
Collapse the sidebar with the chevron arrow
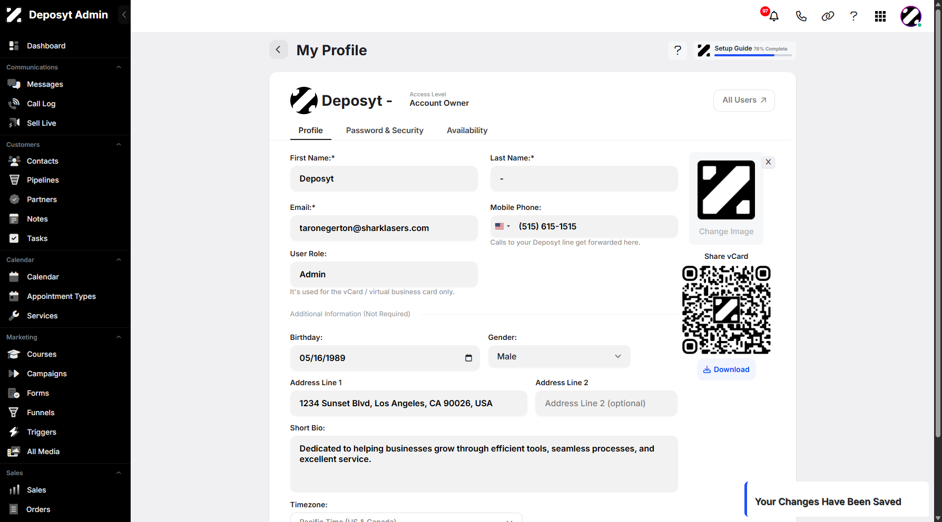coord(124,15)
